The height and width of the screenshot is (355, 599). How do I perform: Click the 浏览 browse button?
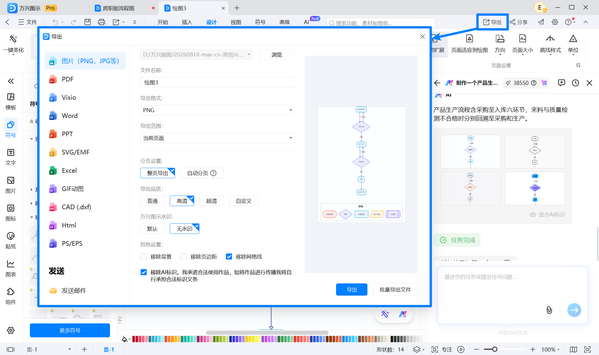point(277,54)
